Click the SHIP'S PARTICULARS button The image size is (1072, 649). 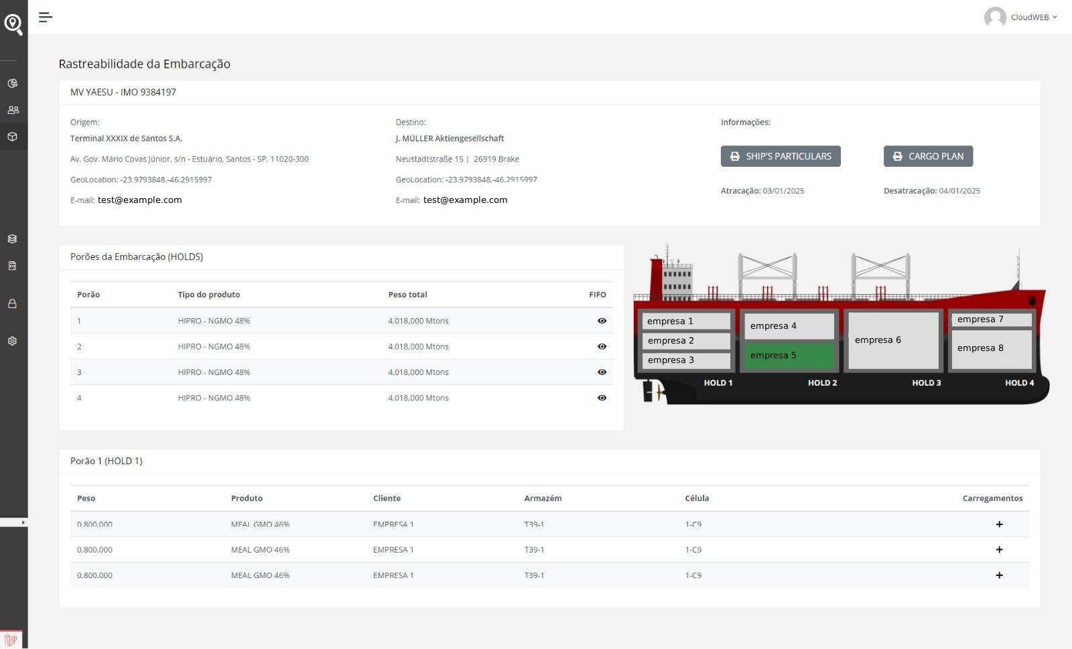(x=781, y=156)
